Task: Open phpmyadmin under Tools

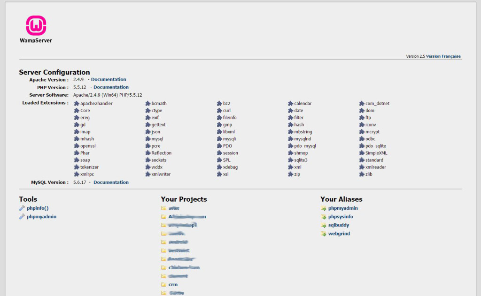Action: [x=41, y=217]
